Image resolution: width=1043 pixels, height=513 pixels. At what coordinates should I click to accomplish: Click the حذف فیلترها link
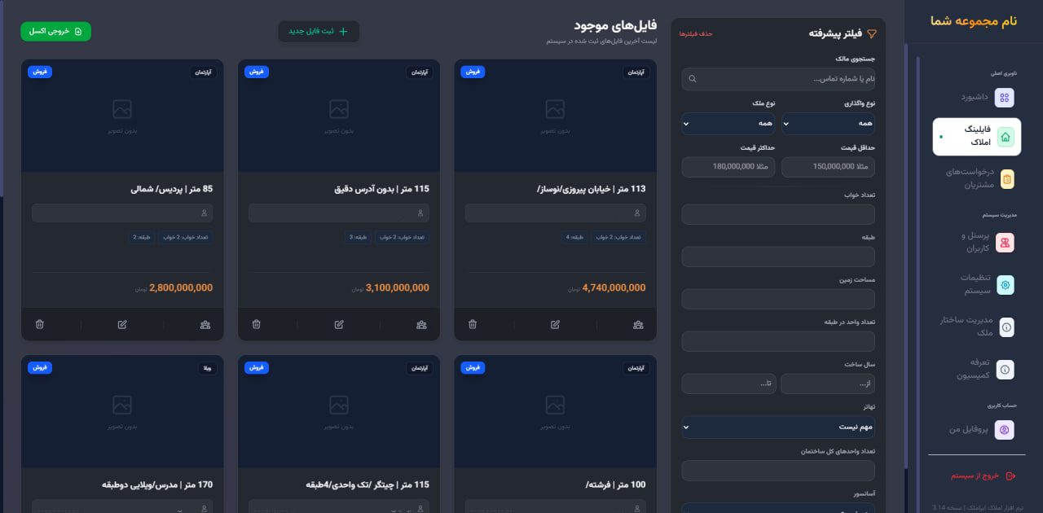(x=696, y=33)
